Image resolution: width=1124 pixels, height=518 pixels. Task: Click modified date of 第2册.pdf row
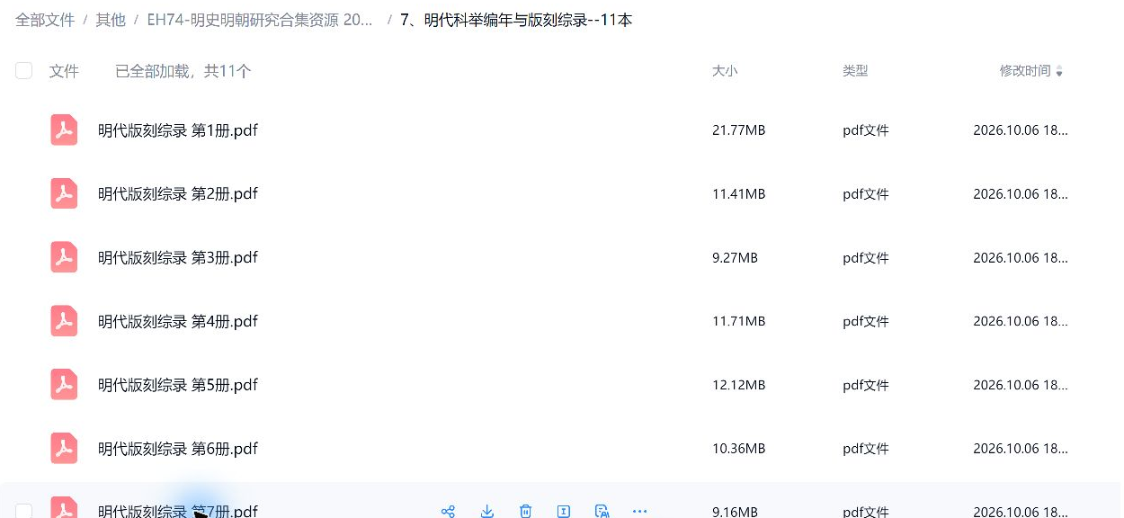1021,194
